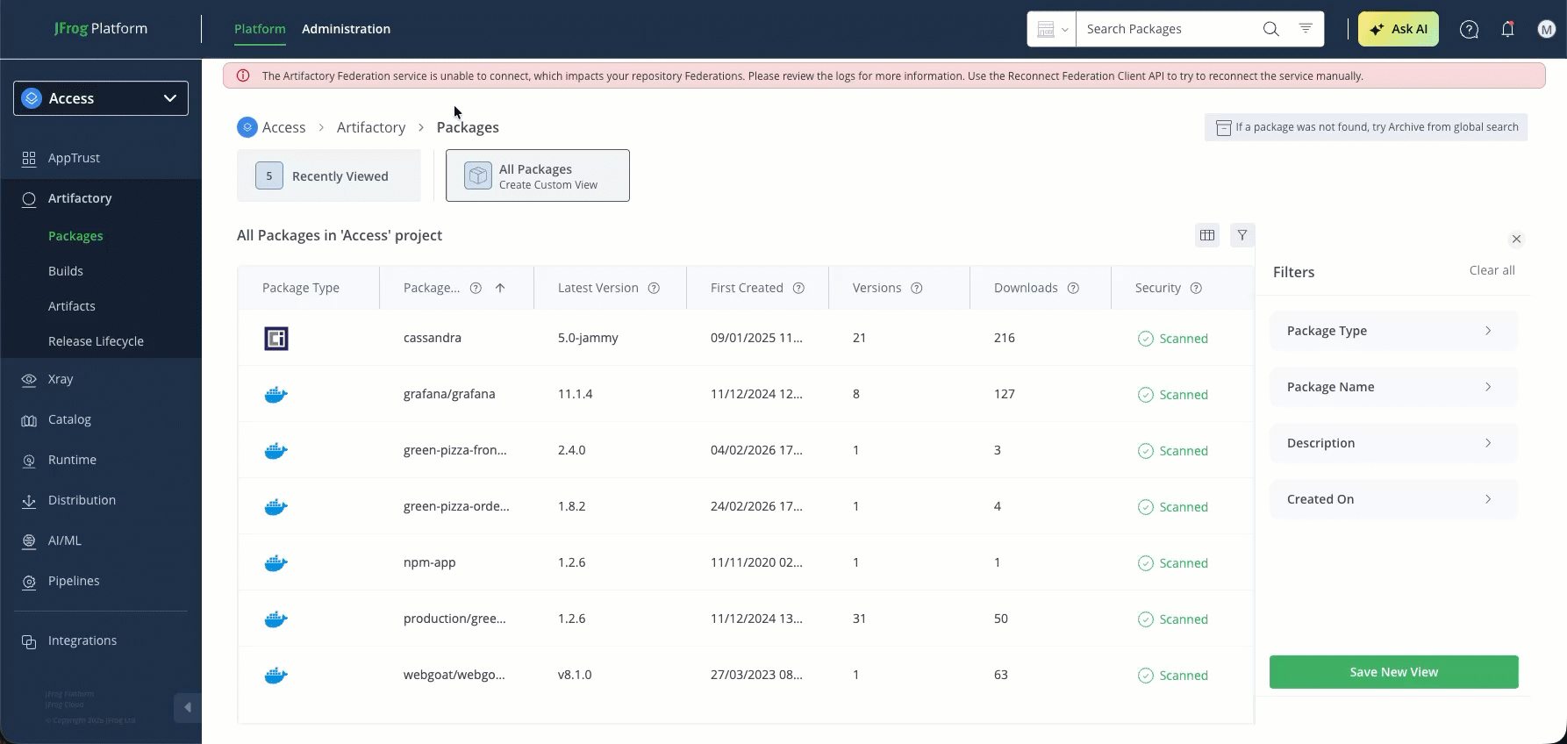Screen dimensions: 1567x744
Task: Open the Access project dropdown
Action: [101, 98]
